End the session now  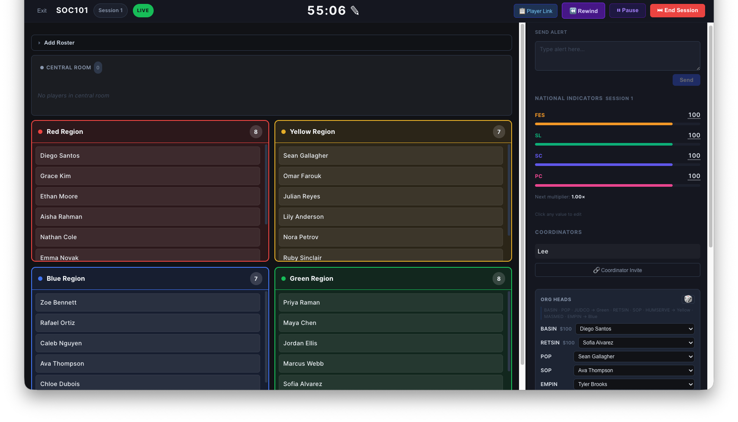(x=677, y=10)
